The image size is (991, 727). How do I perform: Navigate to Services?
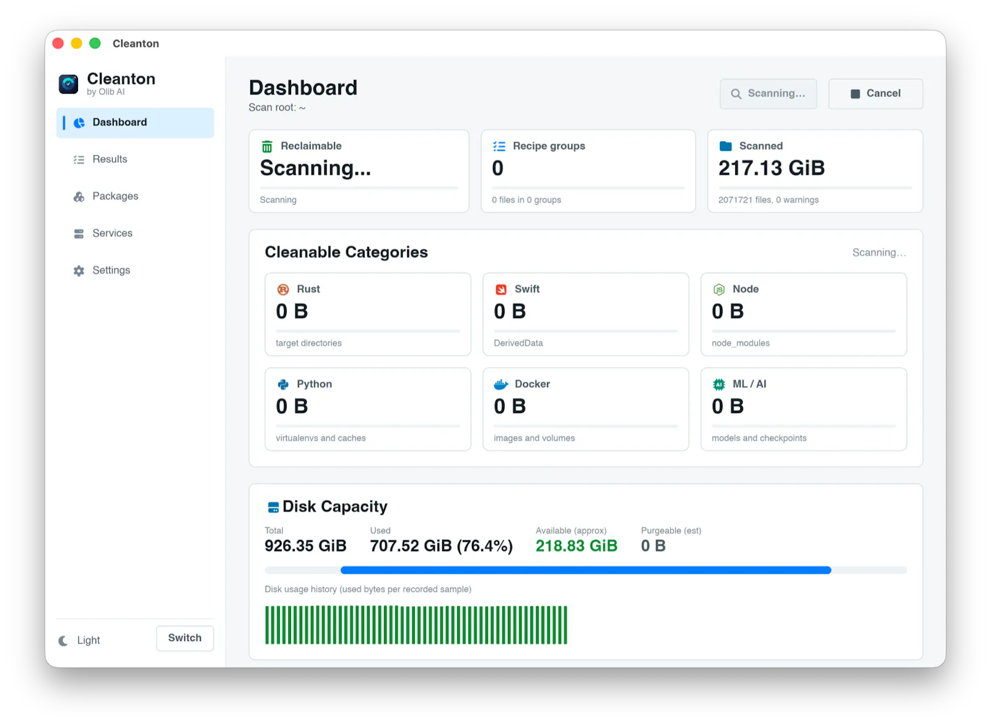coord(135,234)
